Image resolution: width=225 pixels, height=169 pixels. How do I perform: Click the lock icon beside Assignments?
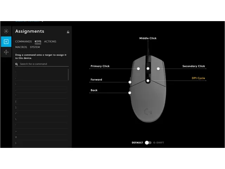[x=68, y=32]
